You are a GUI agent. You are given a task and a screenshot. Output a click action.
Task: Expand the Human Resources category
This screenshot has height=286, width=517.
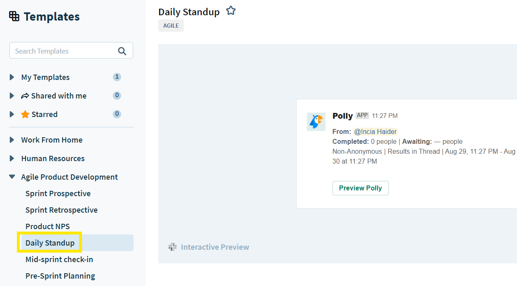pos(12,158)
